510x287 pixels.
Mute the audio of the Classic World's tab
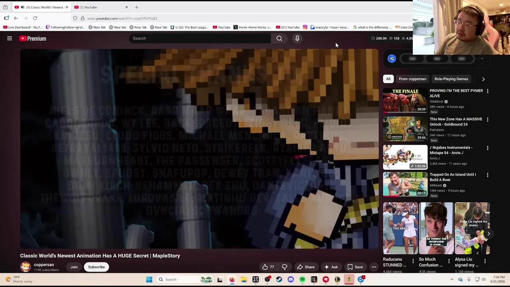coord(22,7)
